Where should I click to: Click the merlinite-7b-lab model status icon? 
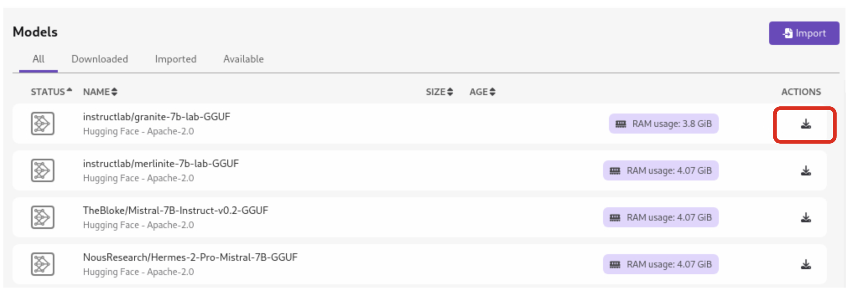(42, 170)
